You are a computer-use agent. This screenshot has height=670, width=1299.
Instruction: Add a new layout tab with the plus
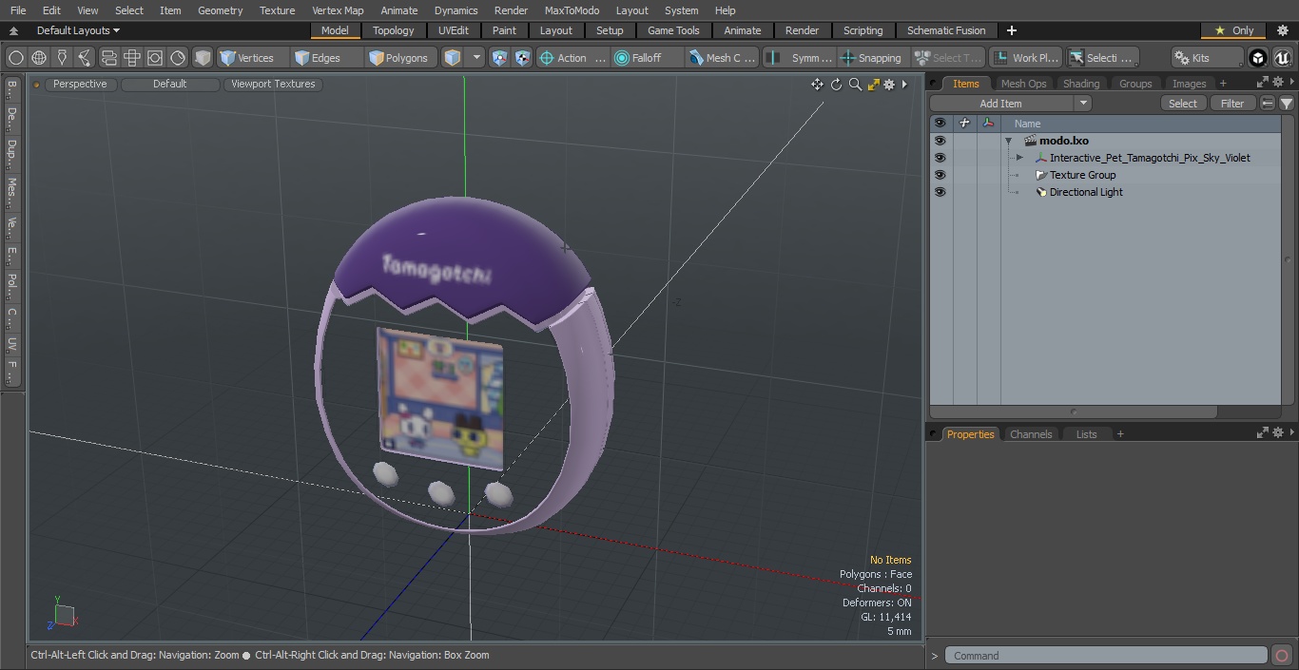coord(1011,30)
